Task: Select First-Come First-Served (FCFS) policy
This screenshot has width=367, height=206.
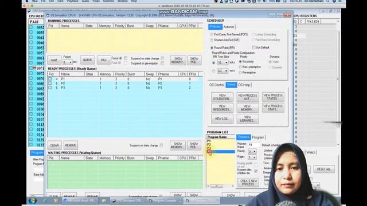Action: click(212, 34)
